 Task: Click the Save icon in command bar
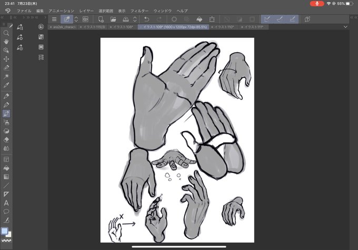[x=126, y=19]
